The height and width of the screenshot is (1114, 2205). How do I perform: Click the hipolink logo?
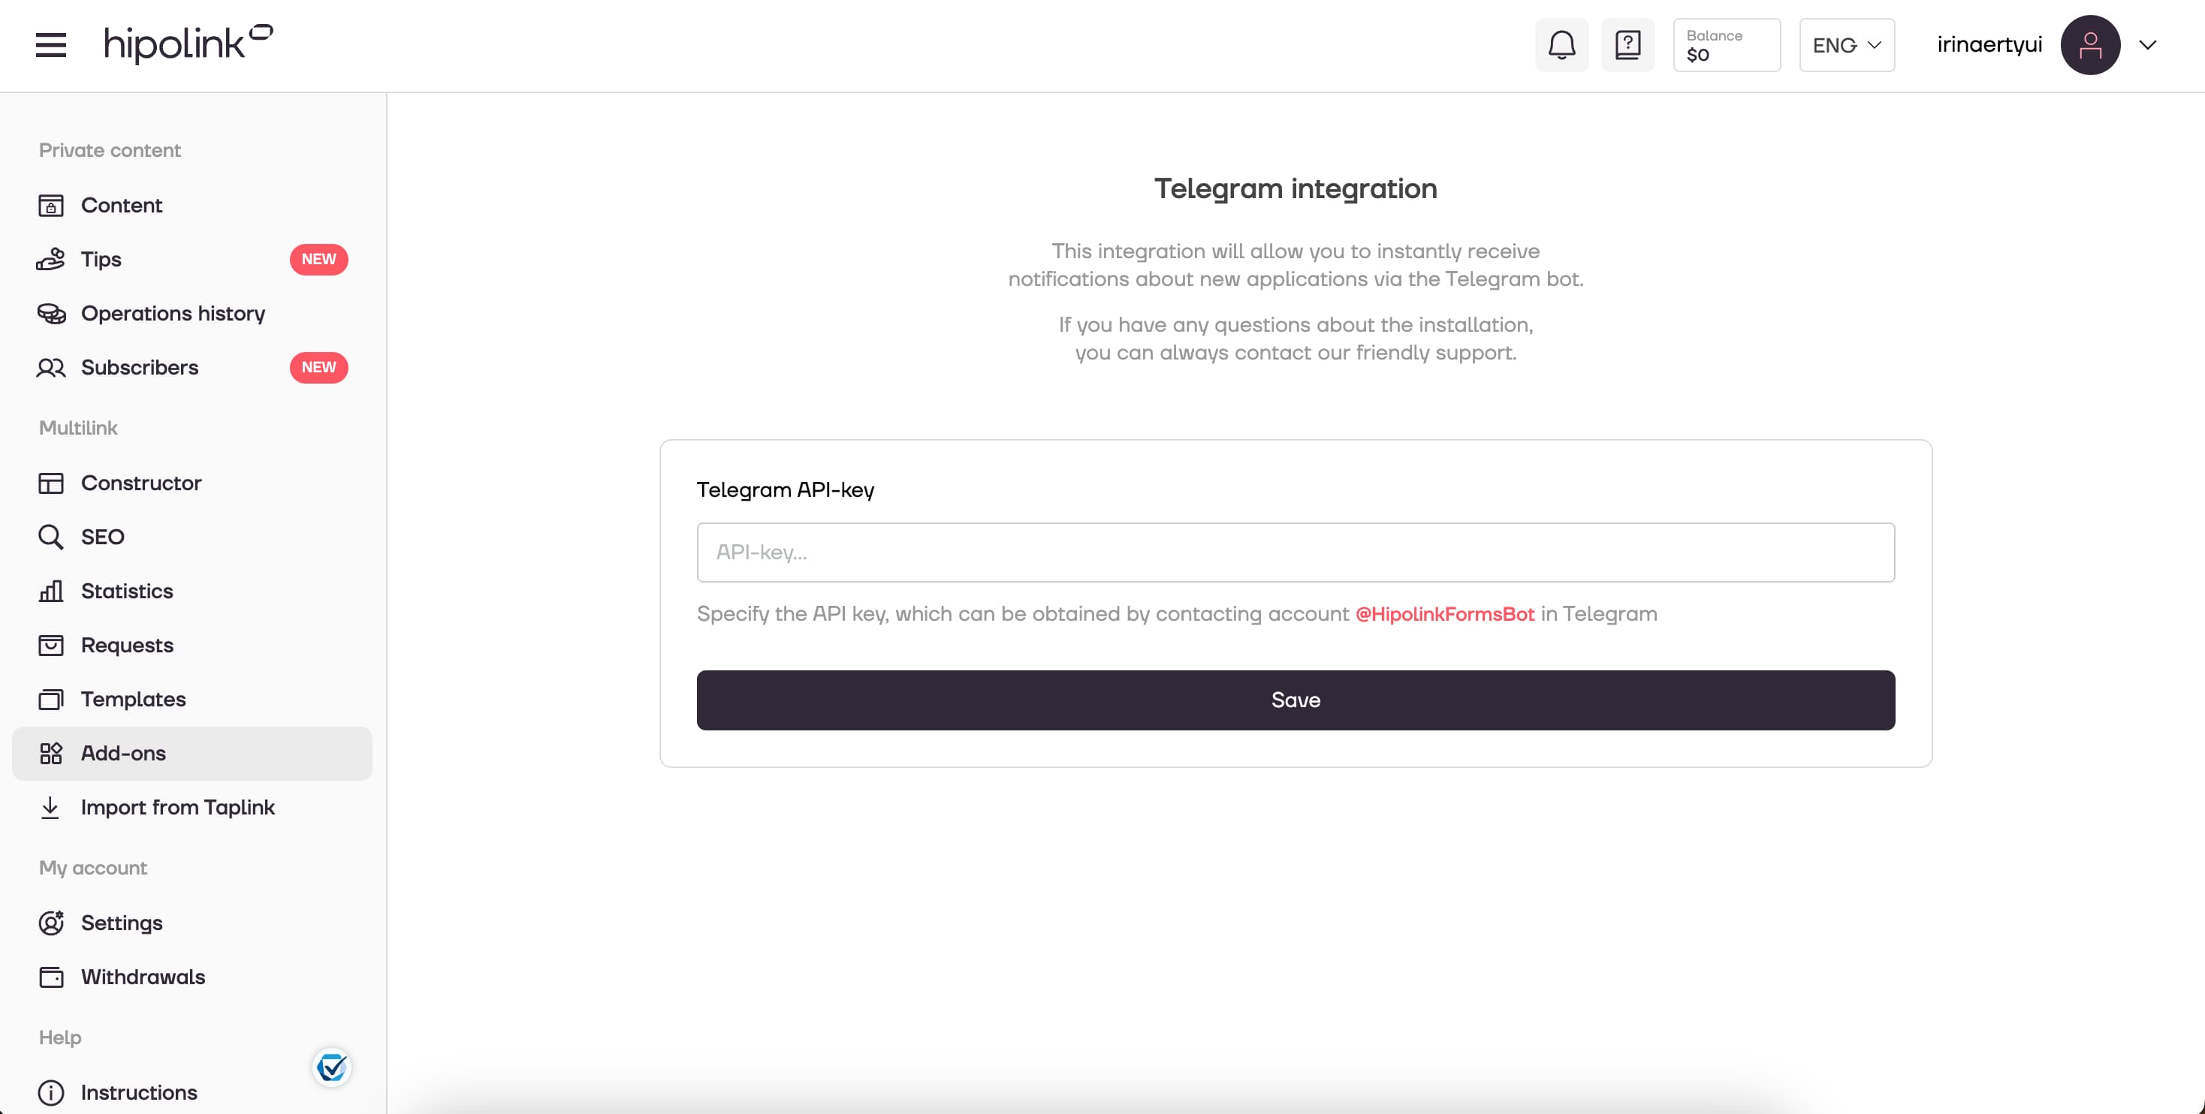tap(189, 44)
